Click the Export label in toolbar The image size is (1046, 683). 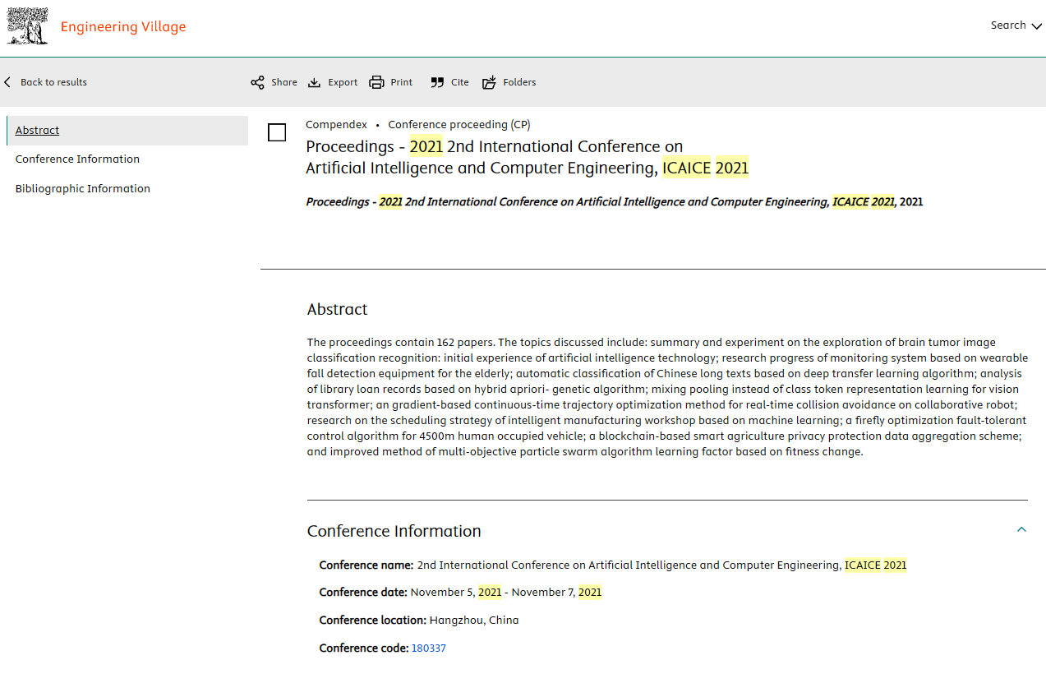coord(343,82)
